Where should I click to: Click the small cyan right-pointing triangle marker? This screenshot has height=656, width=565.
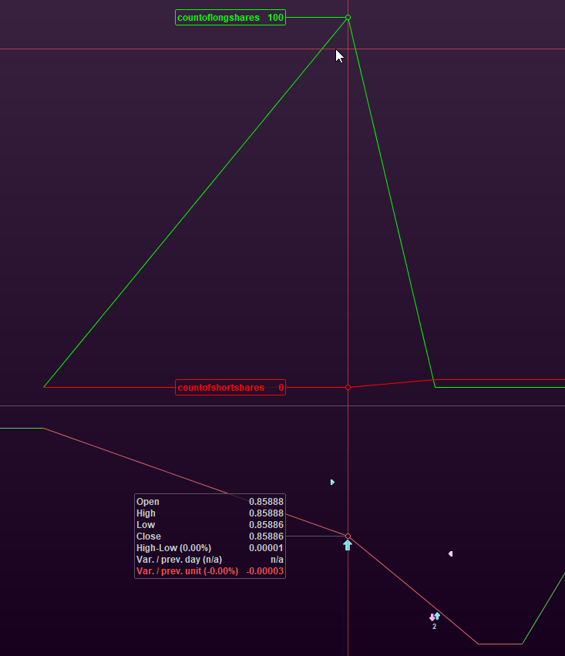tap(332, 483)
